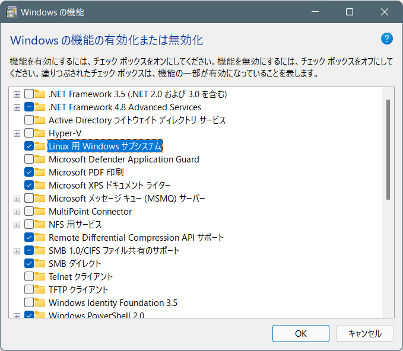Uncheck Linux 用 Windows サブシステム checkbox
The height and width of the screenshot is (351, 403).
point(29,146)
